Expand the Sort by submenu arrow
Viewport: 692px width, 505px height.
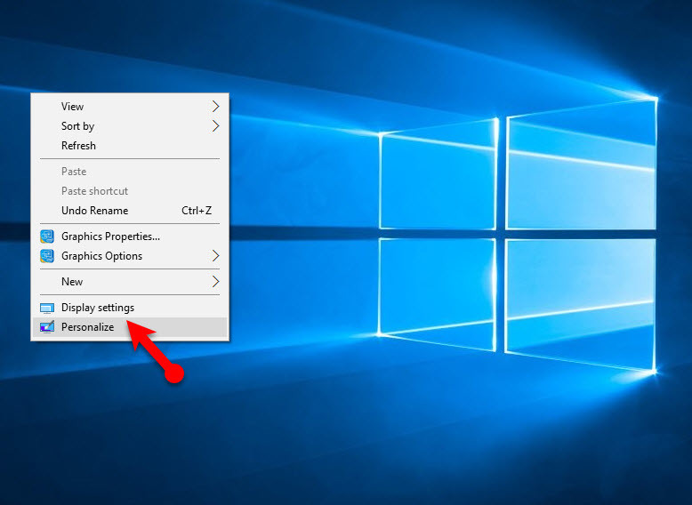click(215, 126)
